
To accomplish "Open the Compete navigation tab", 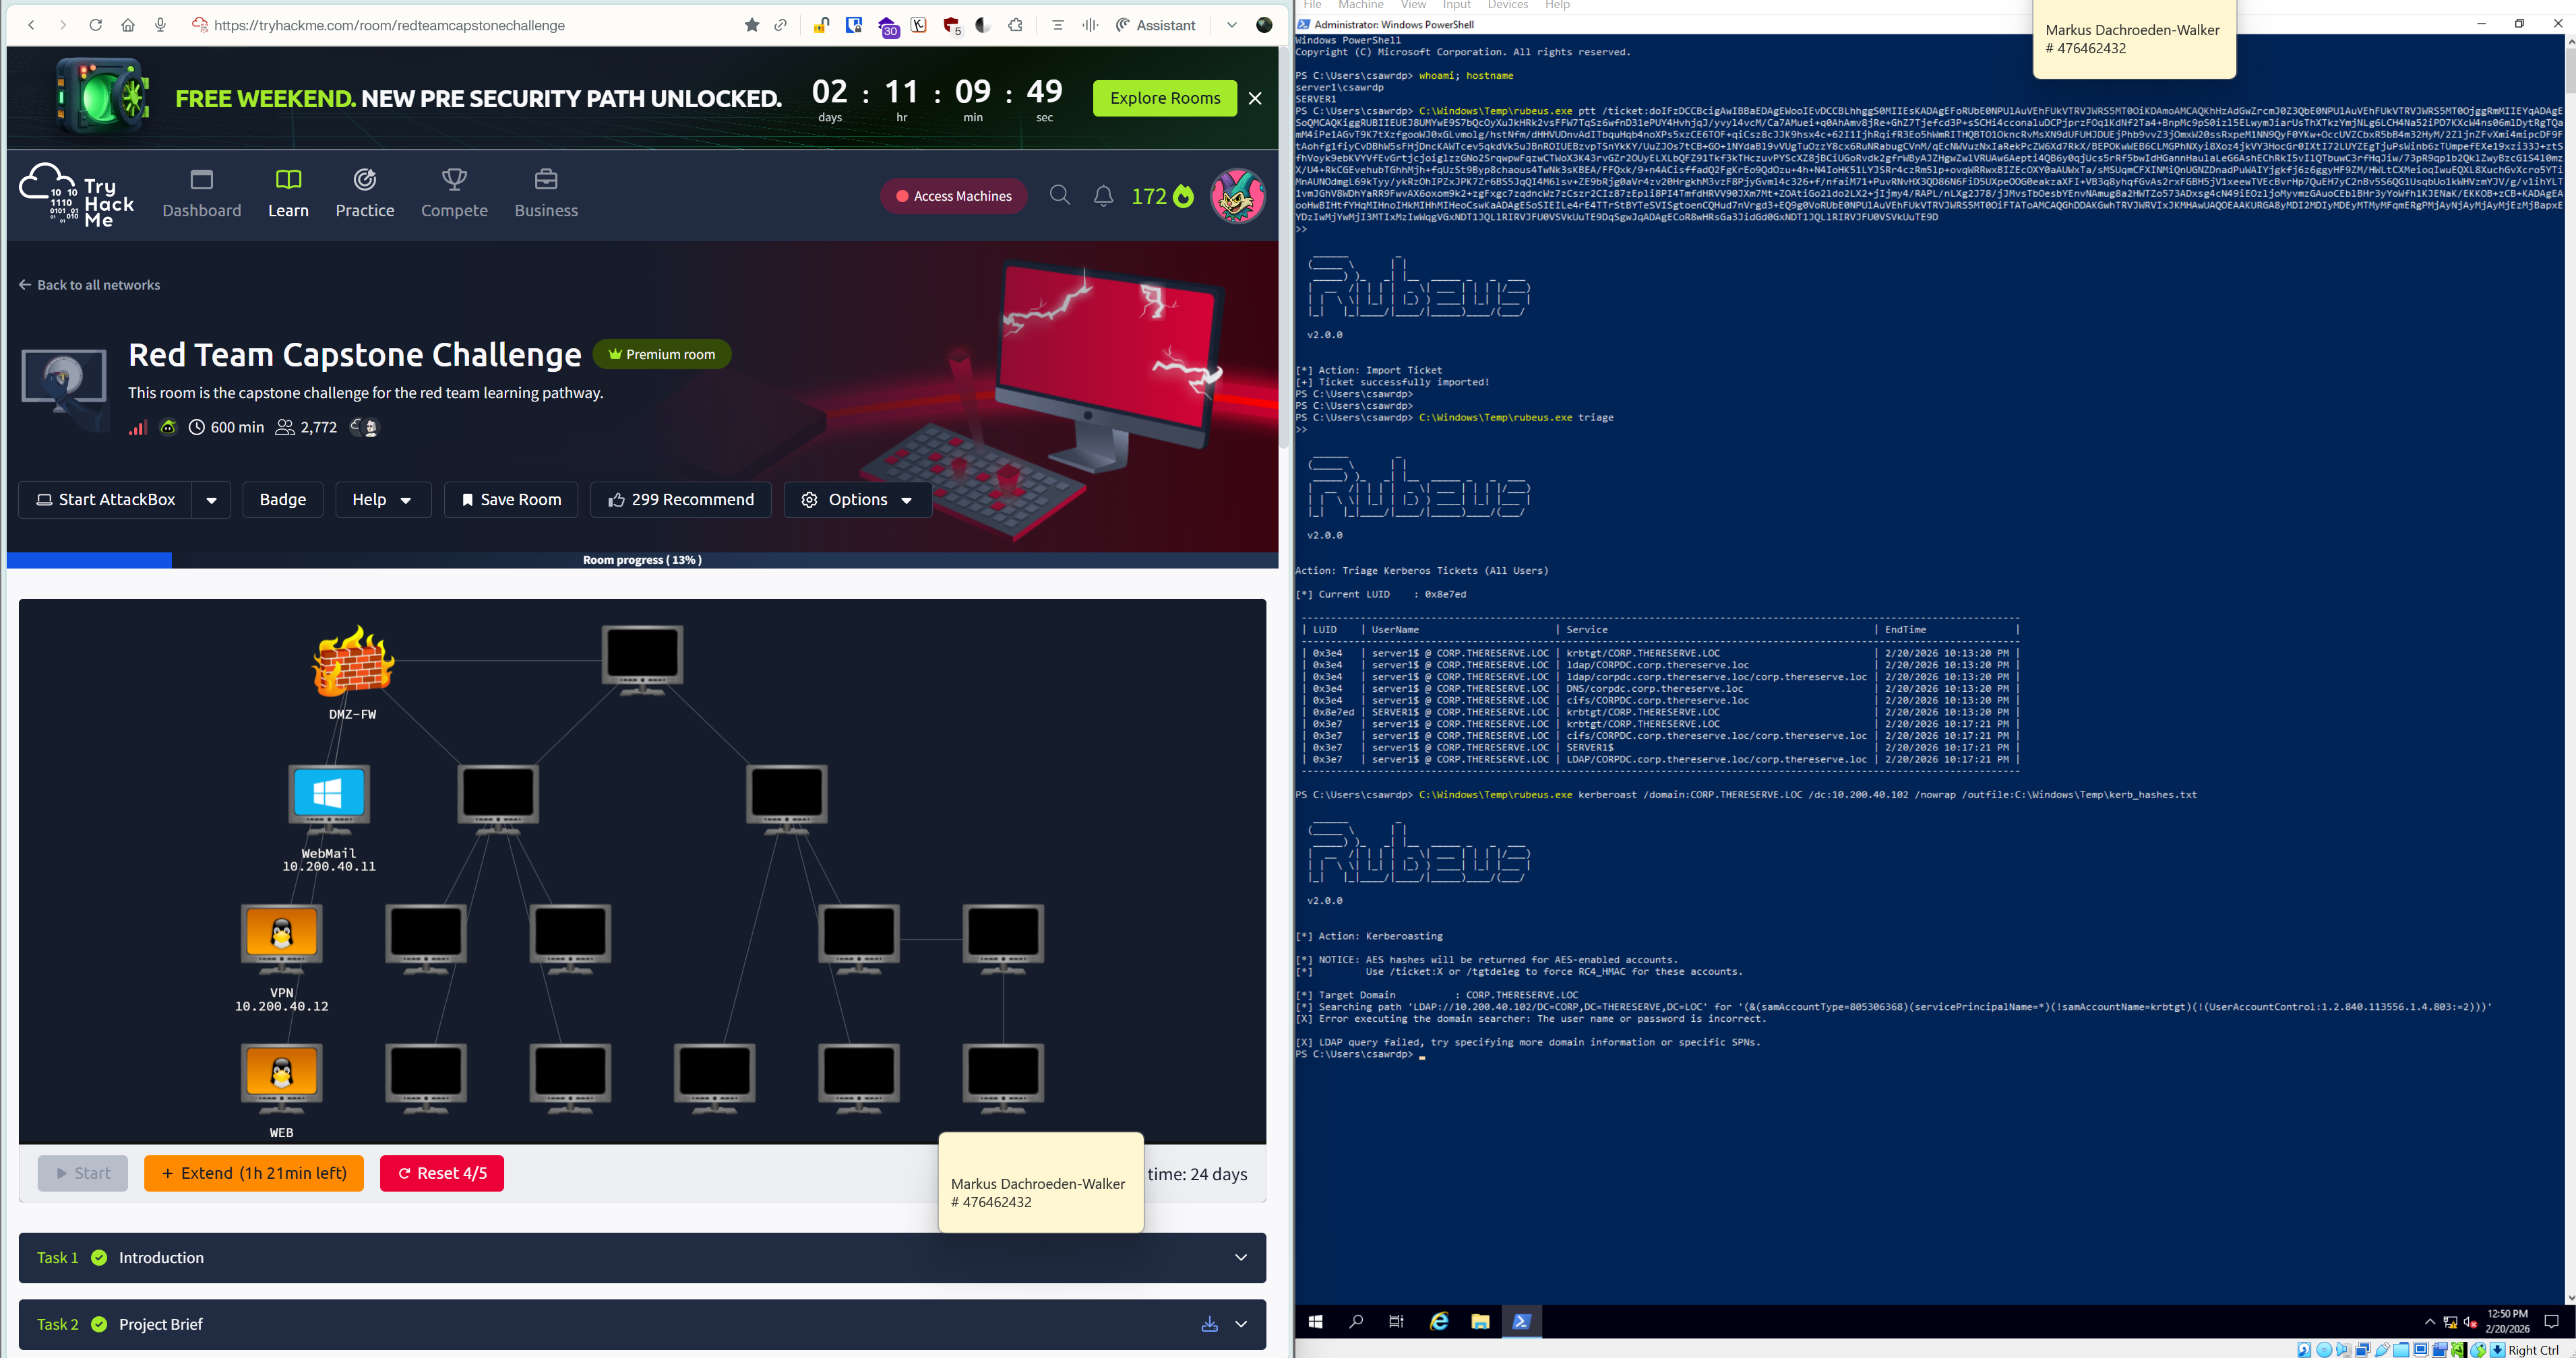I will point(454,194).
